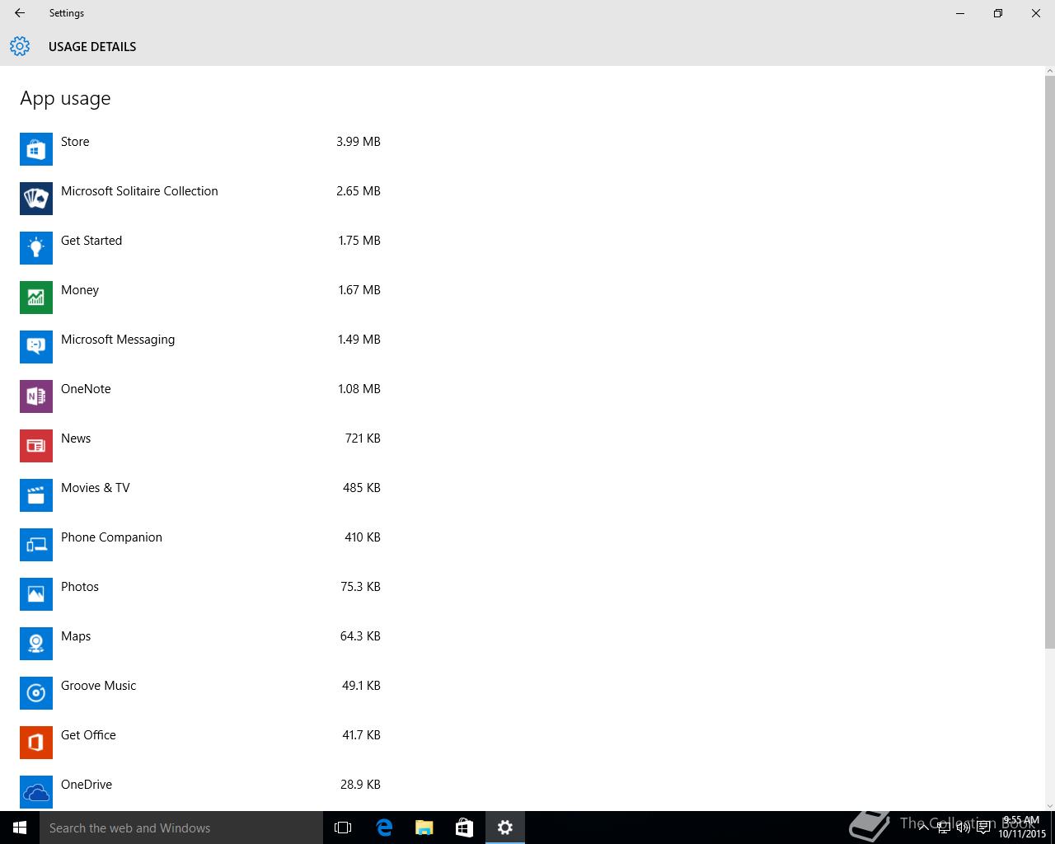
Task: Click the 49.1 KB usage value
Action: click(361, 686)
